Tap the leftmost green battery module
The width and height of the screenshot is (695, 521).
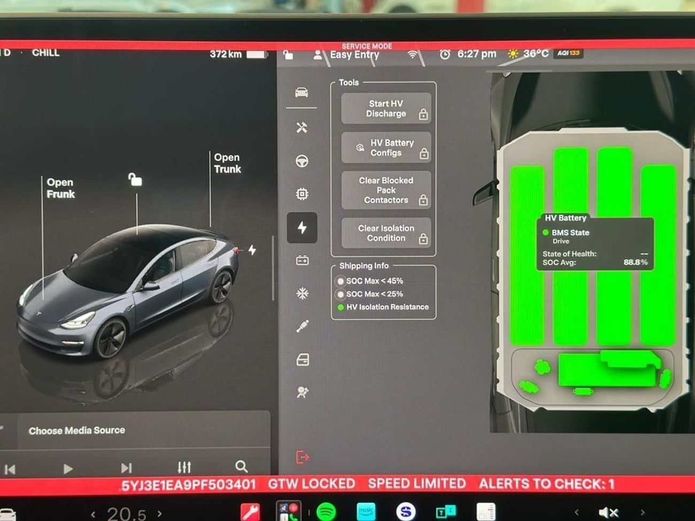[x=527, y=255]
